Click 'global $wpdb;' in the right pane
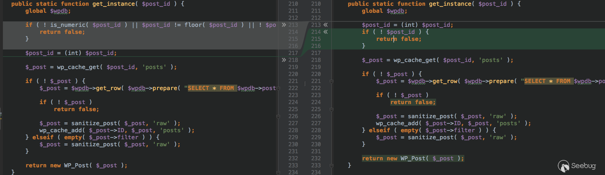This screenshot has height=175, width=605. tap(385, 11)
